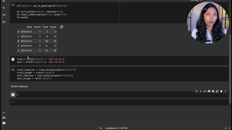
Task: Click item value 41 in row 3
Action: 46,46
